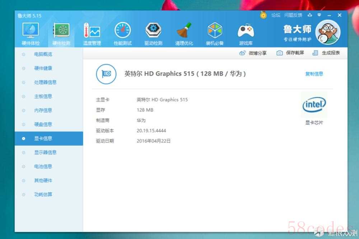
Task: Open 驱动检测 driver check icon
Action: click(153, 34)
